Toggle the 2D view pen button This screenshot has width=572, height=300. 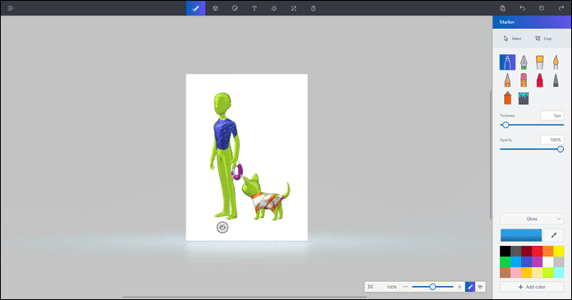point(470,287)
